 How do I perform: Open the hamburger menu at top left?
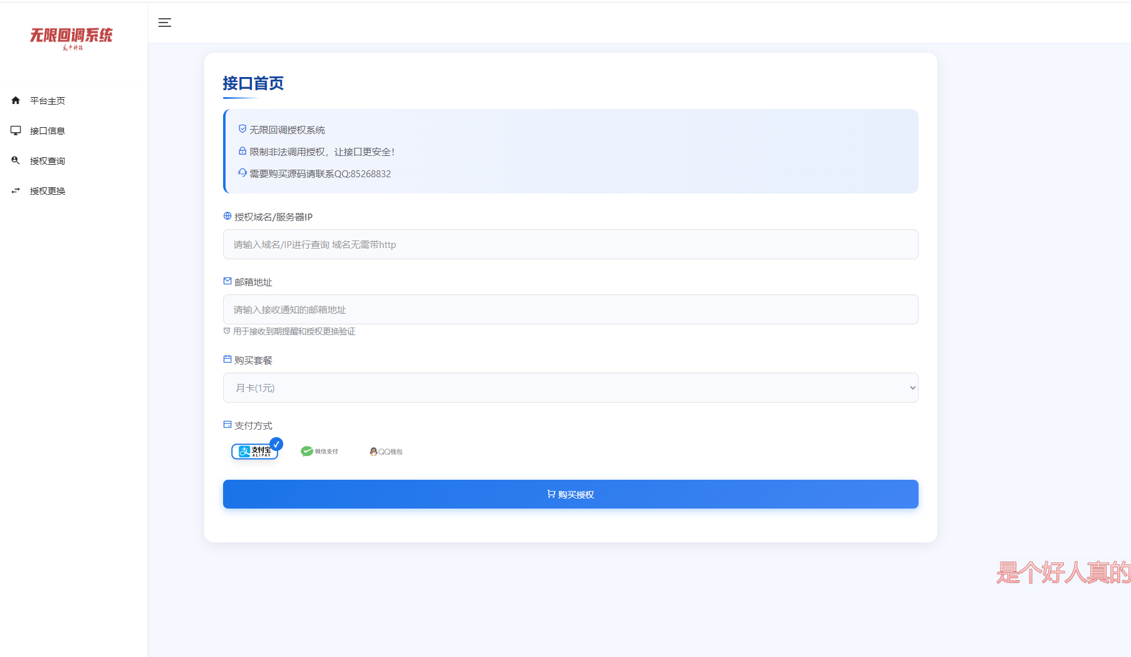point(165,23)
